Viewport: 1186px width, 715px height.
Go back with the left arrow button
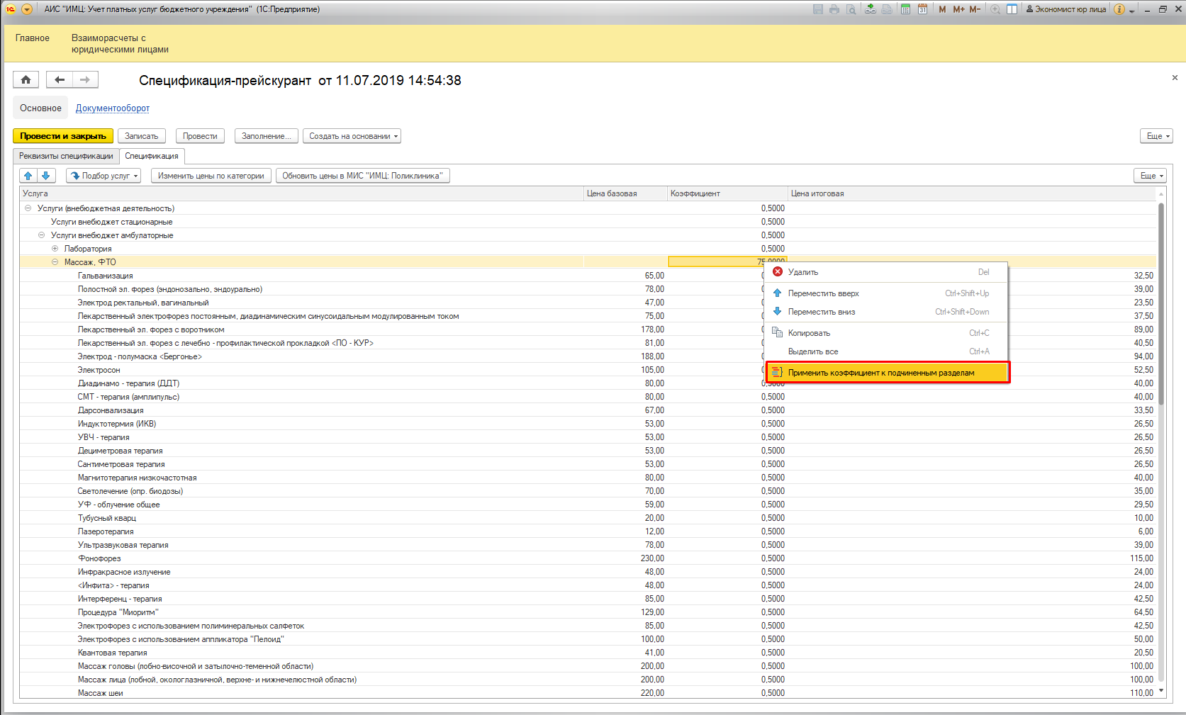[60, 80]
